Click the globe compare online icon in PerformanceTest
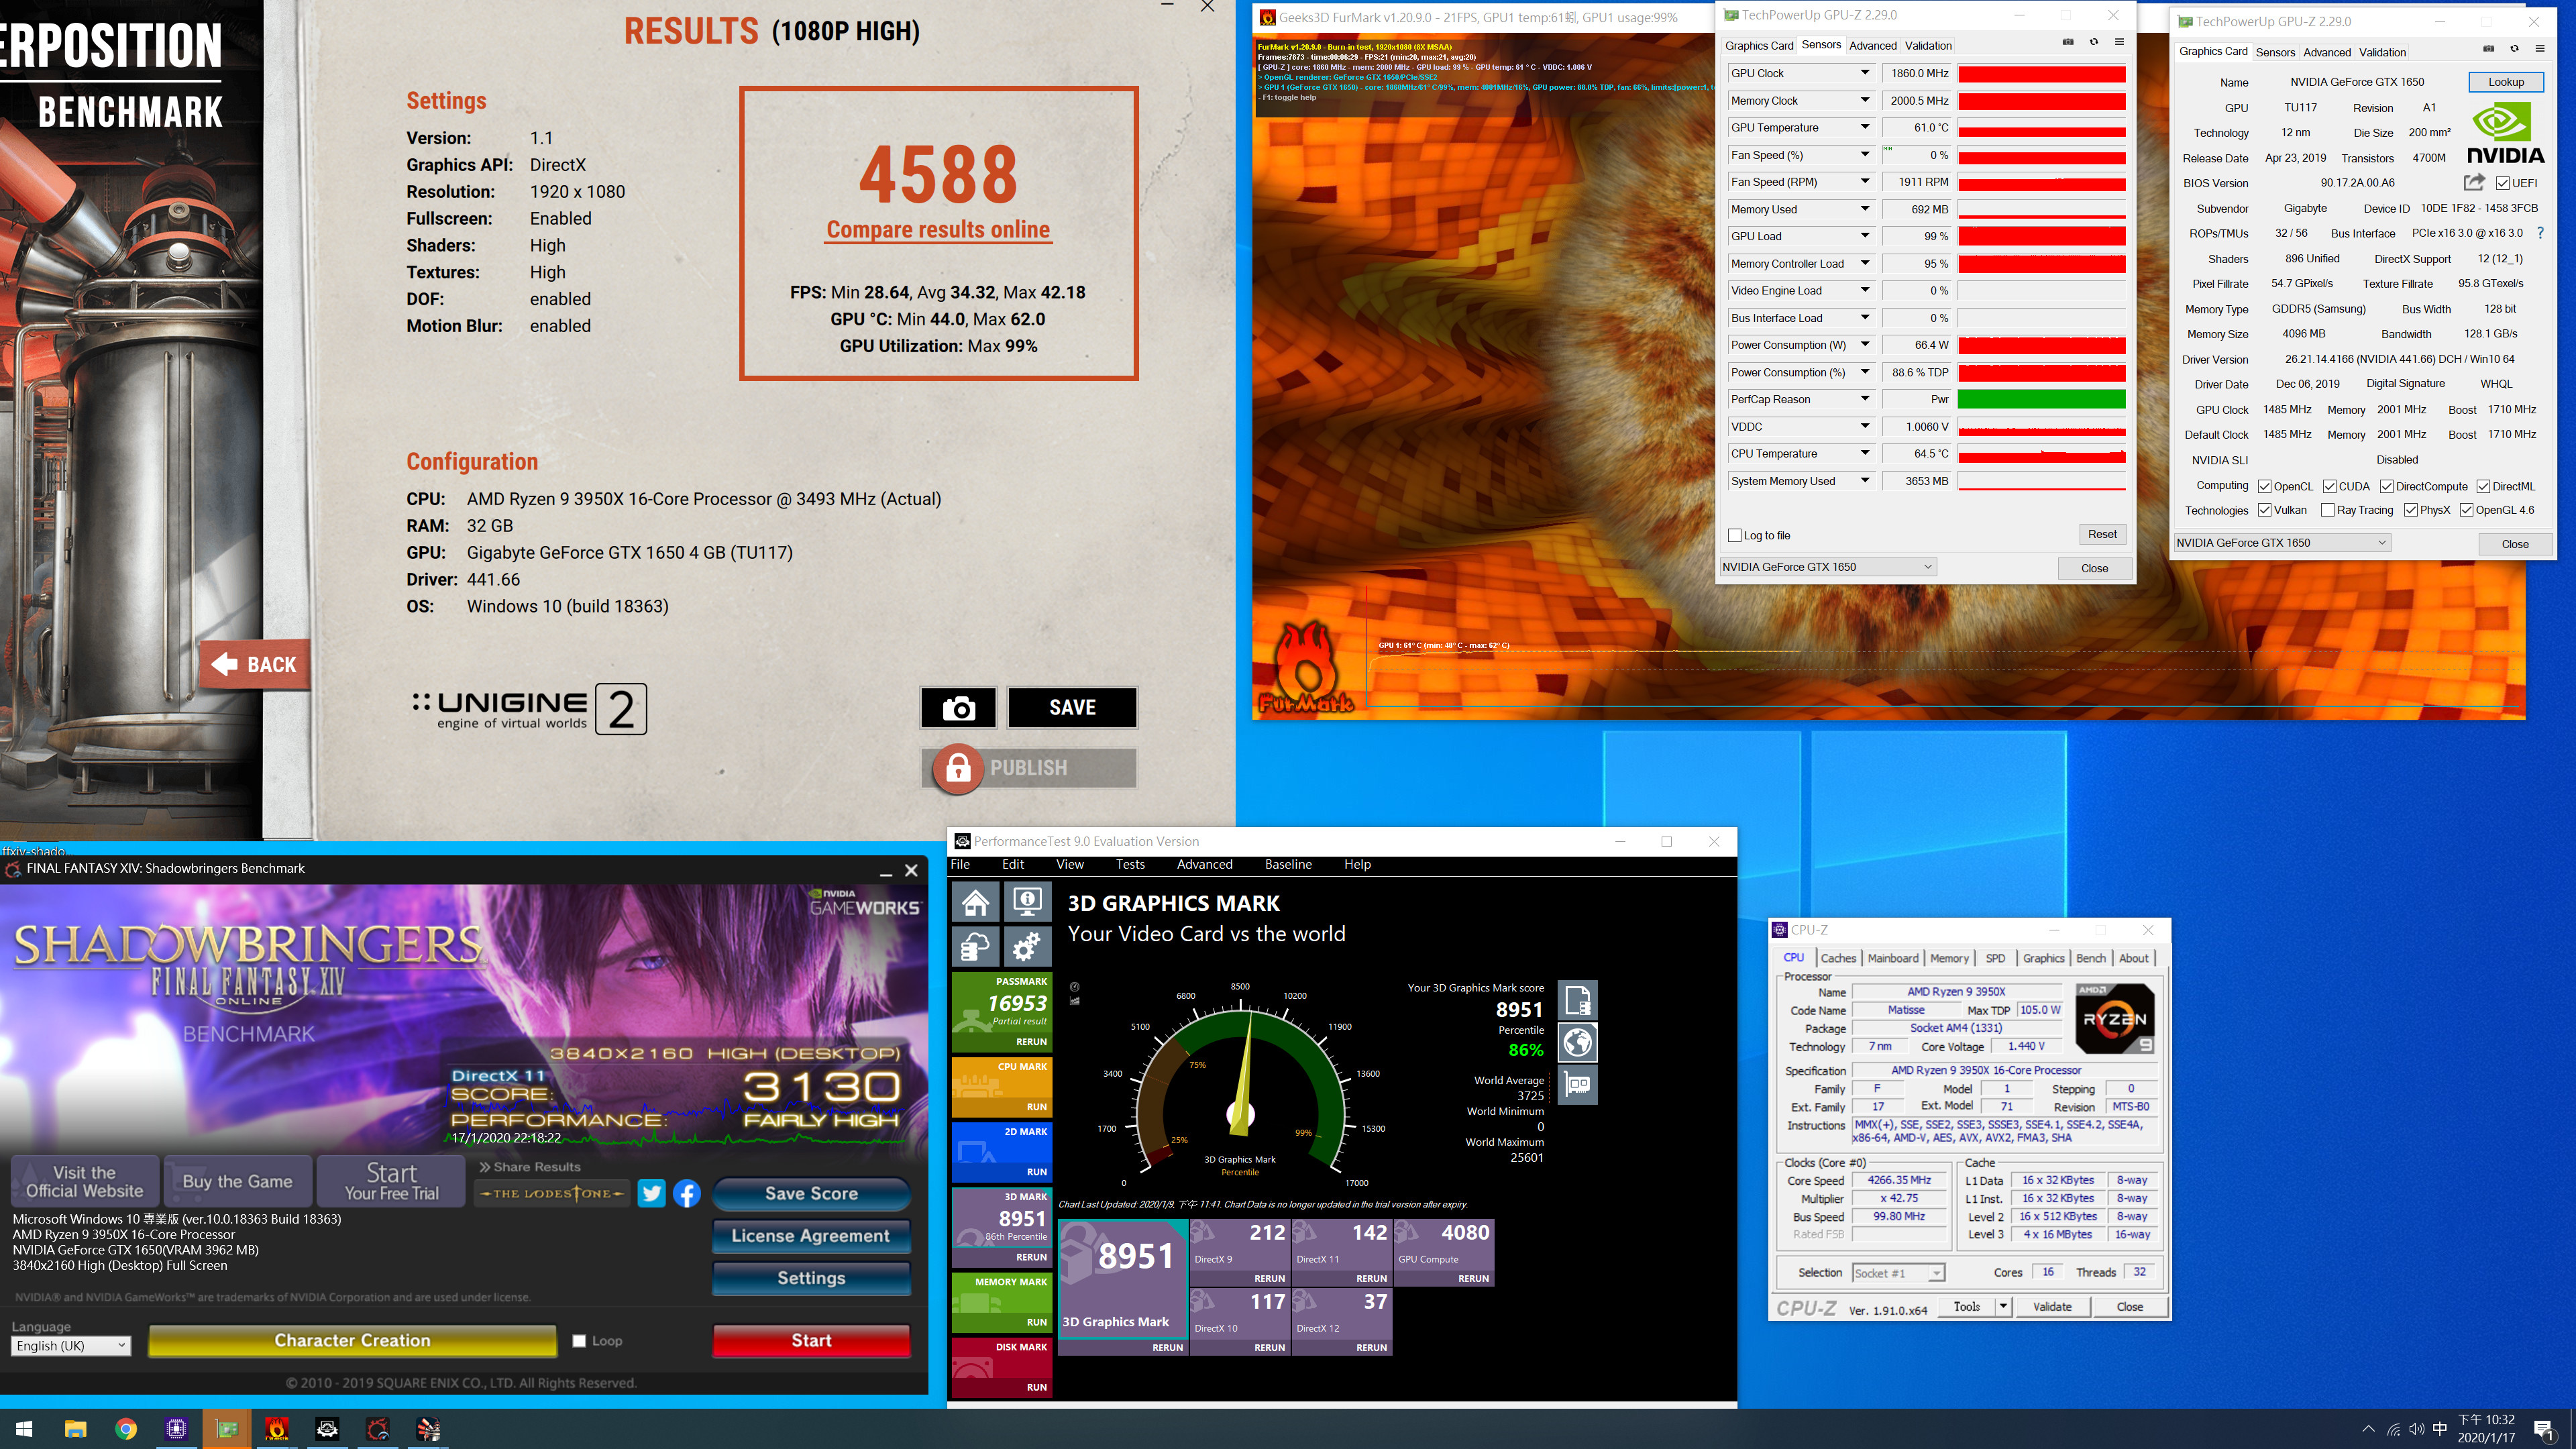 coord(1578,1043)
